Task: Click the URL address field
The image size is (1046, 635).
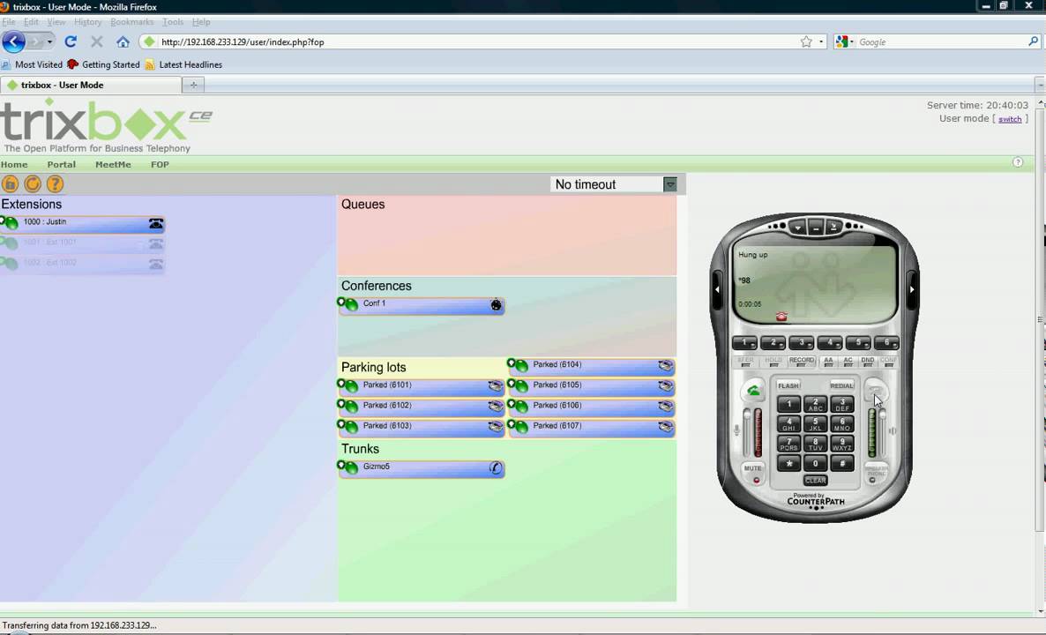Action: (x=477, y=42)
